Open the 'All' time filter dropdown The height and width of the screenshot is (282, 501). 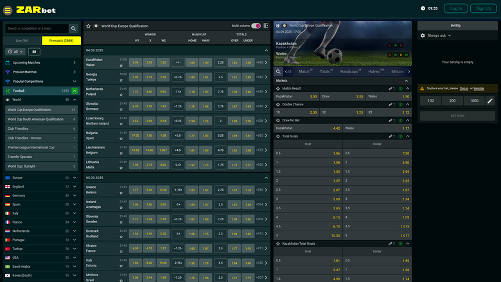click(13, 51)
